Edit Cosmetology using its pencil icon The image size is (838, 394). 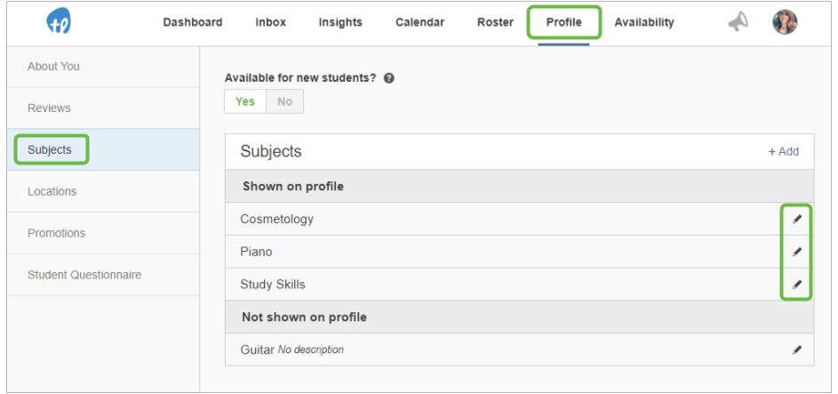[797, 219]
